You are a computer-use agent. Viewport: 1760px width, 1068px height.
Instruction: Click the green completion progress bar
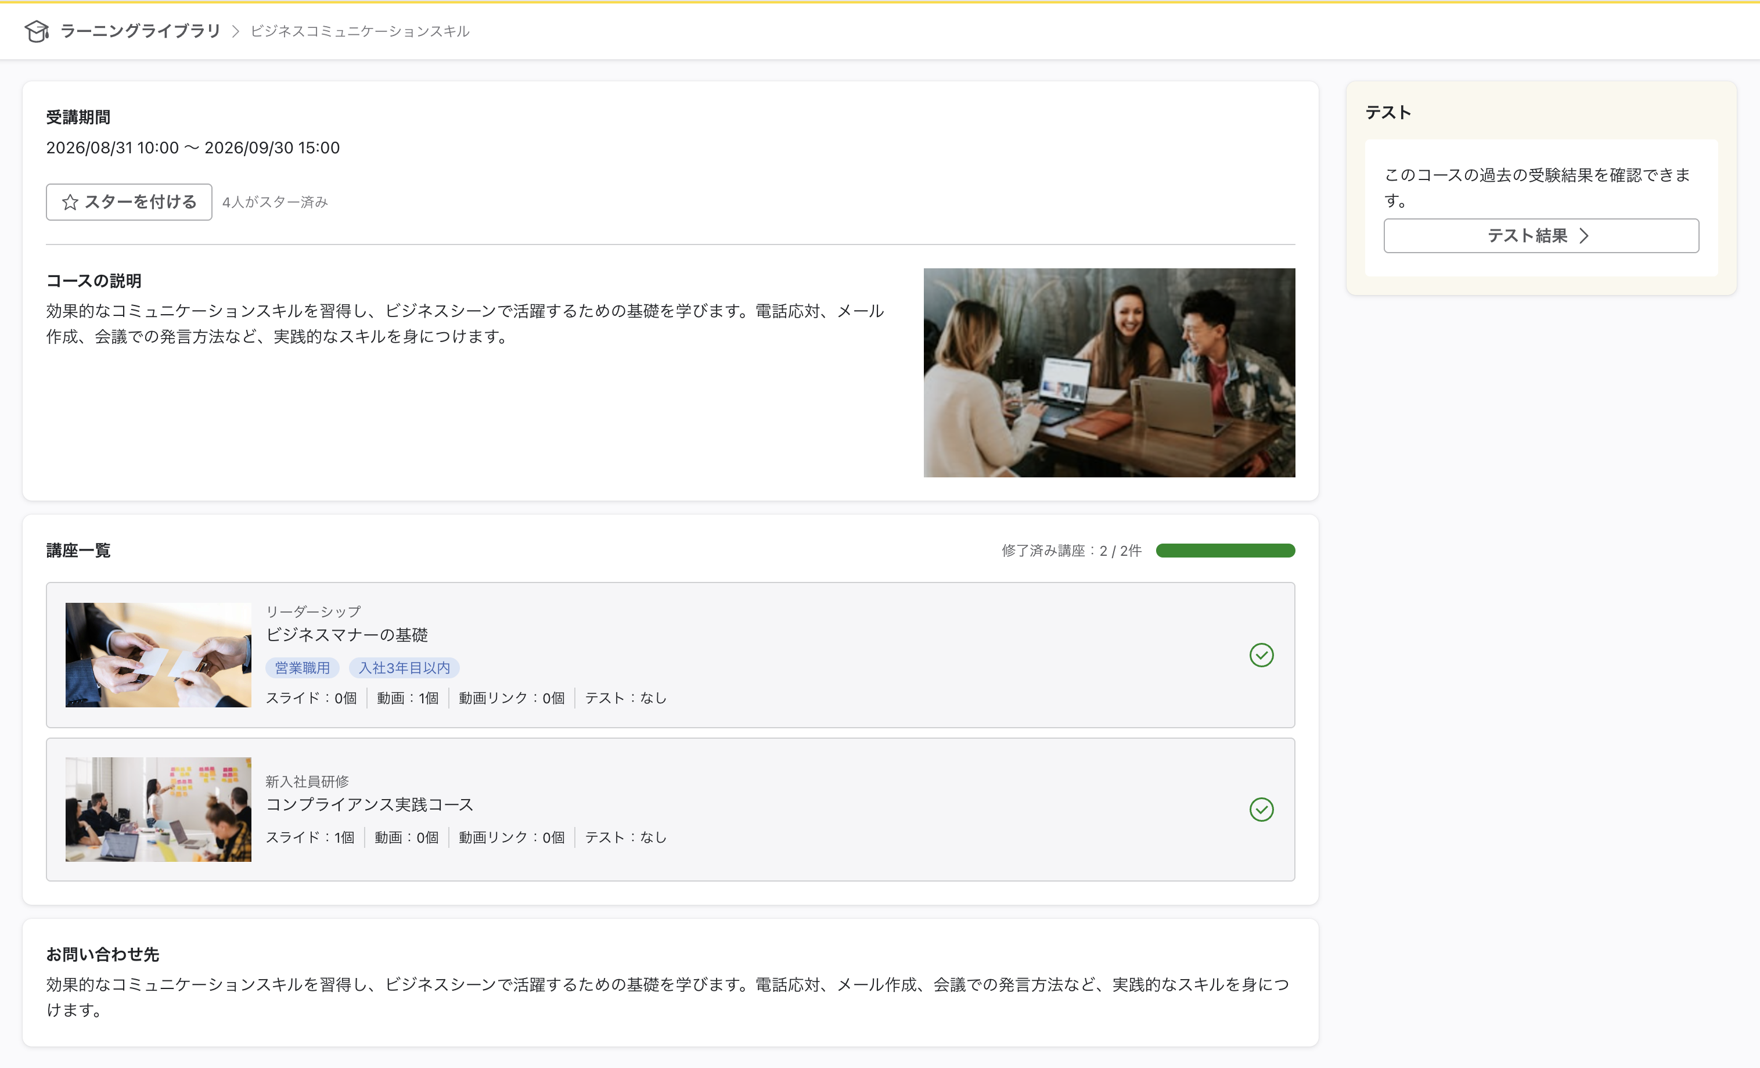(x=1225, y=551)
